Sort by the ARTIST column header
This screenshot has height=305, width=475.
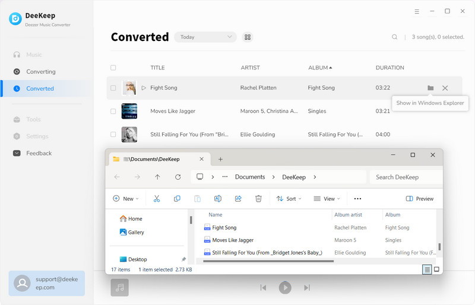[x=250, y=68]
